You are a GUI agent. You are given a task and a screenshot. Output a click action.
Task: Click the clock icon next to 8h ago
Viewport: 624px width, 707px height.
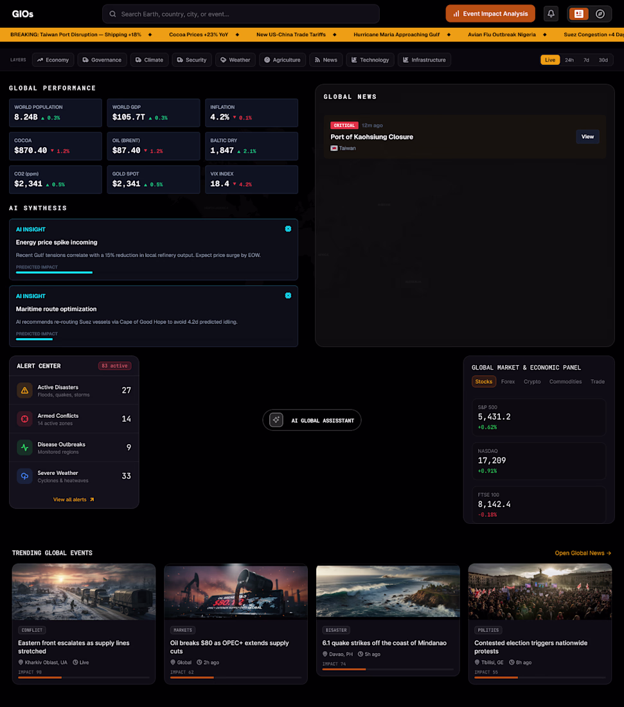(512, 663)
